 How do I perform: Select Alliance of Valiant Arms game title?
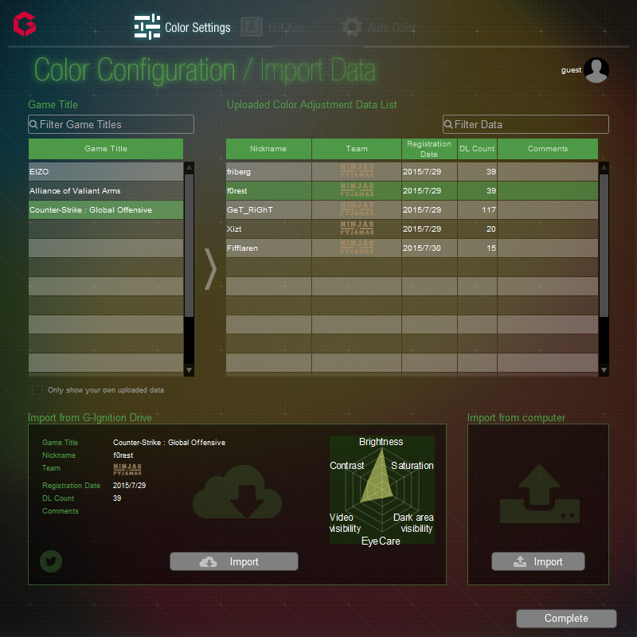pos(106,190)
